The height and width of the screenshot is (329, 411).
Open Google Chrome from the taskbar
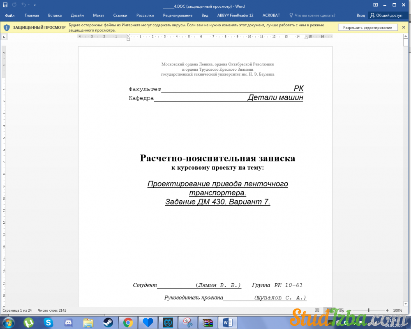(128, 322)
